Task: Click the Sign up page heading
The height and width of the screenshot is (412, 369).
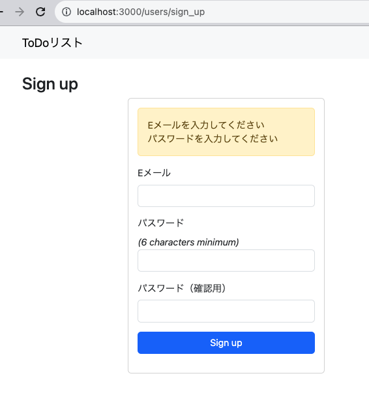Action: (50, 84)
